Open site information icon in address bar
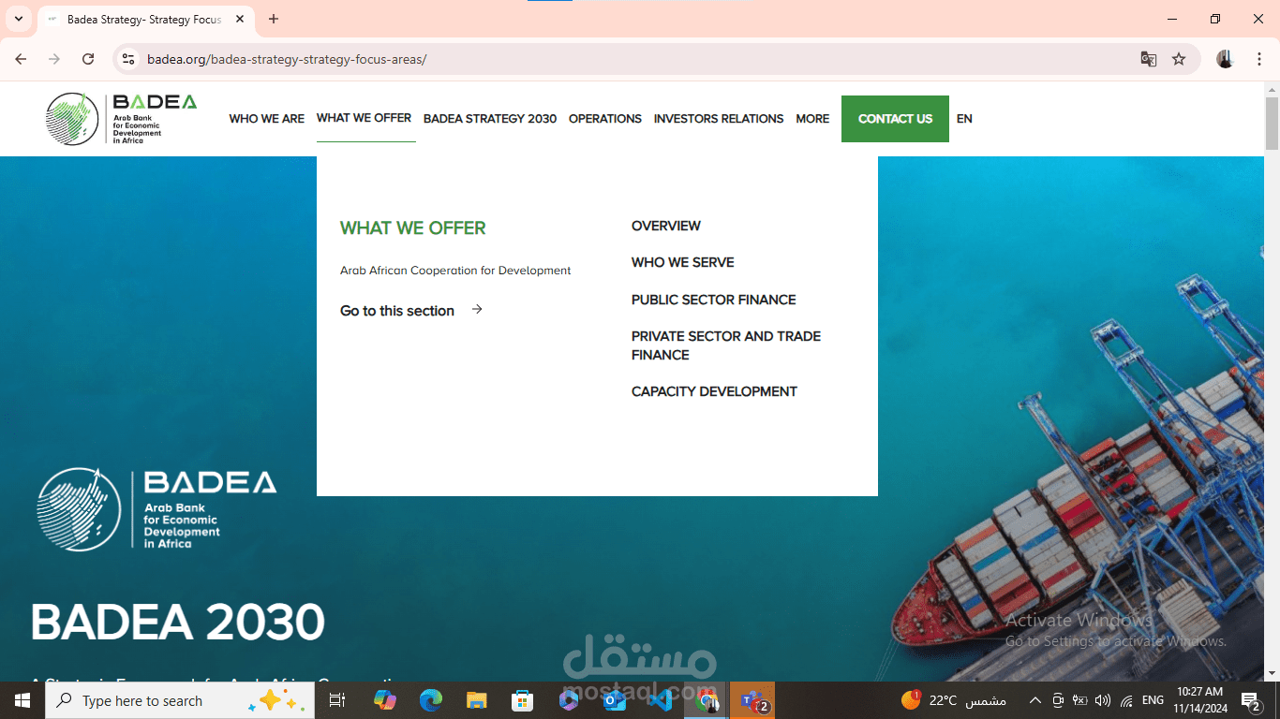The width and height of the screenshot is (1280, 719). 129,59
